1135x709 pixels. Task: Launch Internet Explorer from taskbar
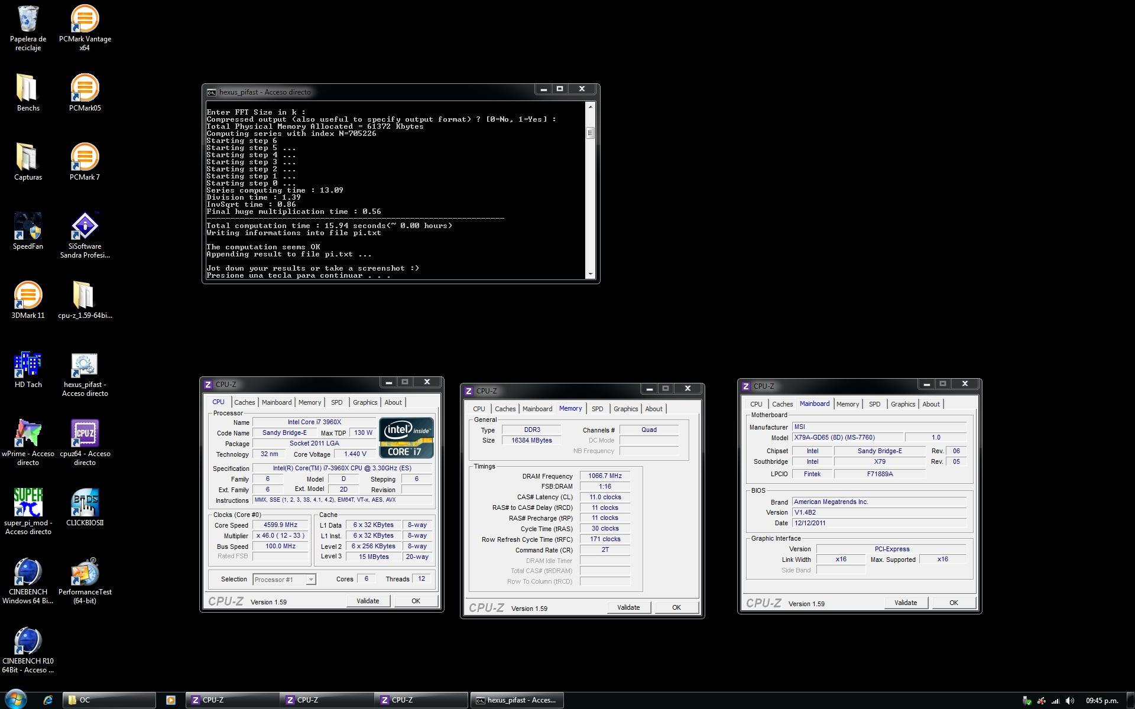(48, 700)
